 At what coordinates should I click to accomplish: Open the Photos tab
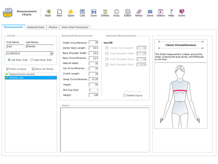tap(53, 27)
